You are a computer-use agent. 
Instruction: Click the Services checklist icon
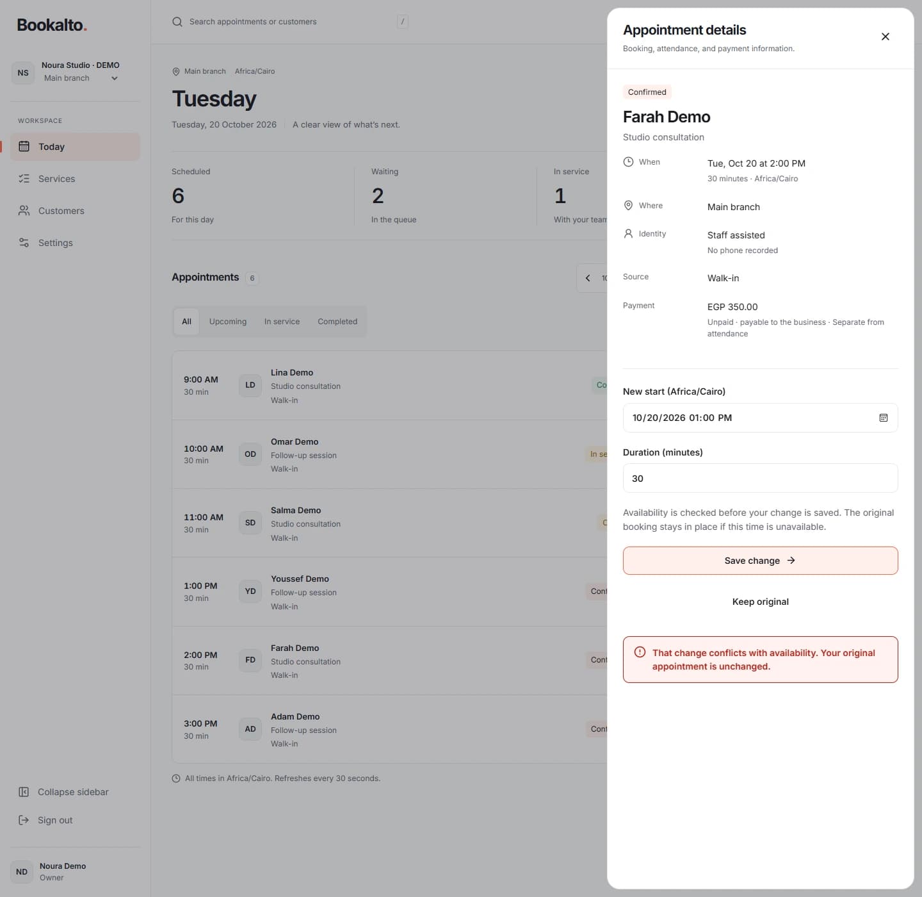click(x=24, y=178)
